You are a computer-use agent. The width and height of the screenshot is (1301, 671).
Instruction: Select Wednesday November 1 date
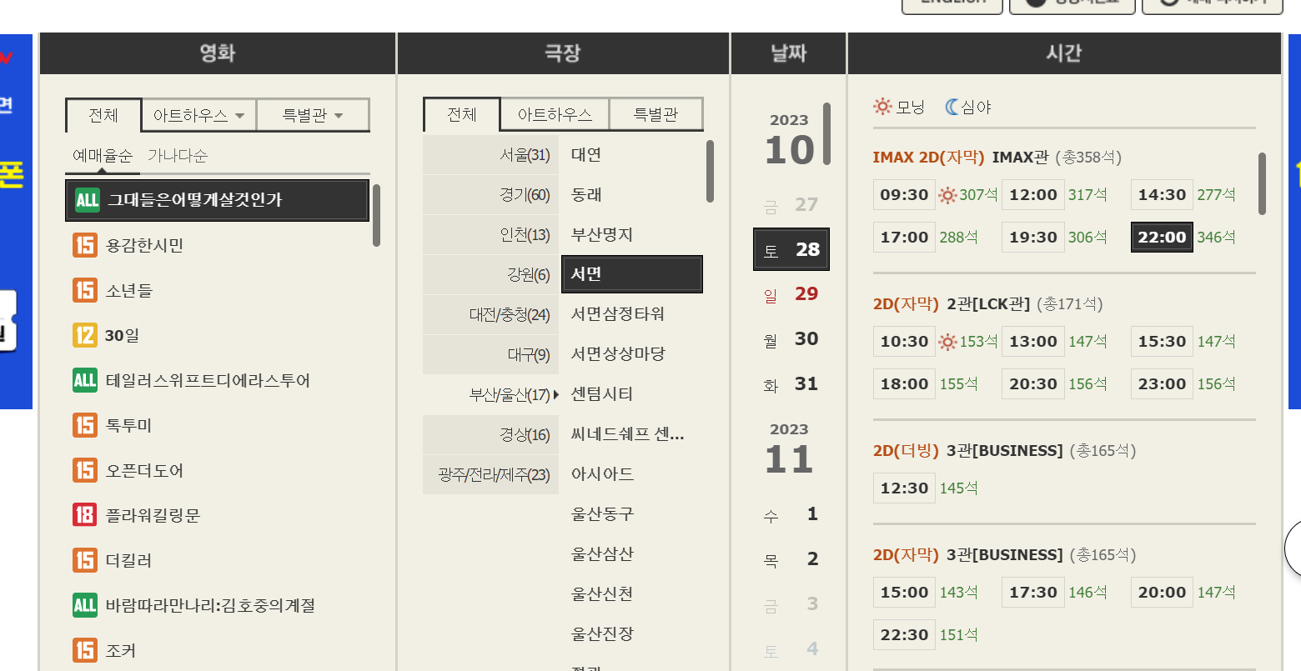[791, 514]
